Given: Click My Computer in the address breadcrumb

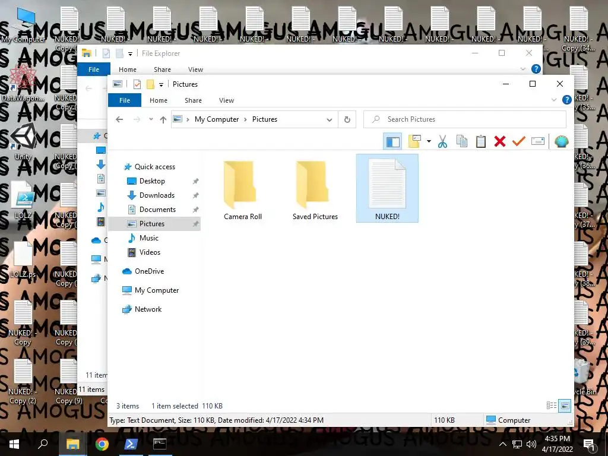Looking at the screenshot, I should click(x=217, y=119).
